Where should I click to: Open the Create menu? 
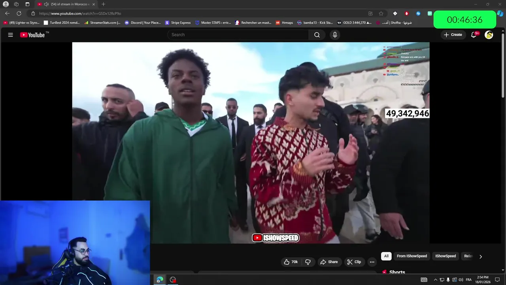coord(453,35)
